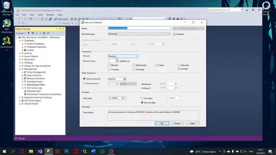
Task: Click Cancel in New Job Schedule
Action: coord(177,124)
